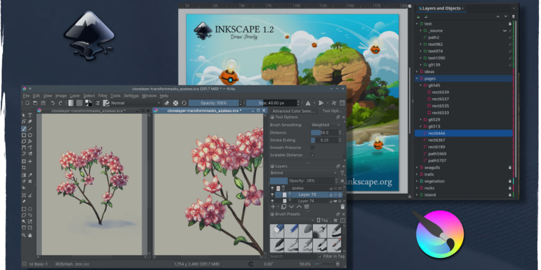
Task: Uncheck the Filter in Tag checkbox
Action: point(320,256)
